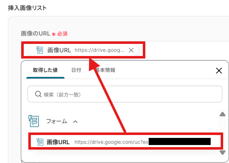Click the 画像のURL field label
Screen dimensions: 229x163
[35, 33]
